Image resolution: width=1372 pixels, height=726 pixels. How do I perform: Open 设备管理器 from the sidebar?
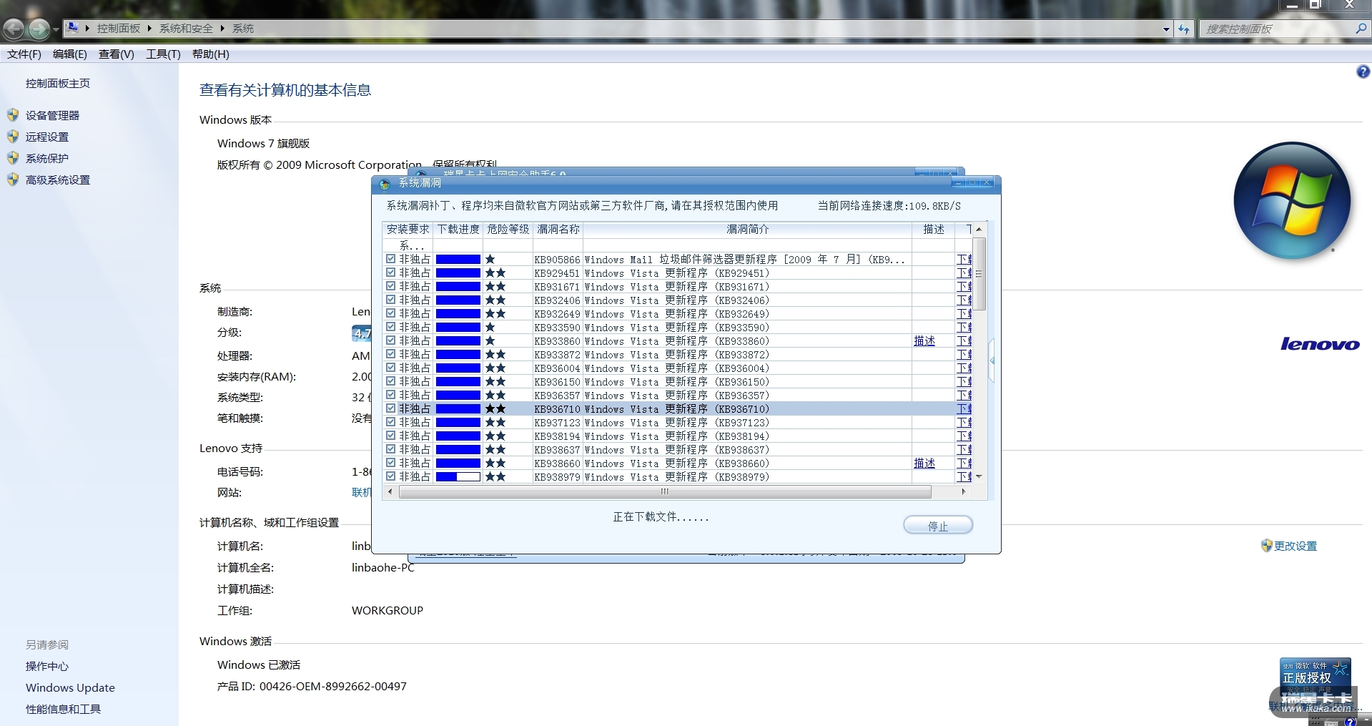click(53, 116)
